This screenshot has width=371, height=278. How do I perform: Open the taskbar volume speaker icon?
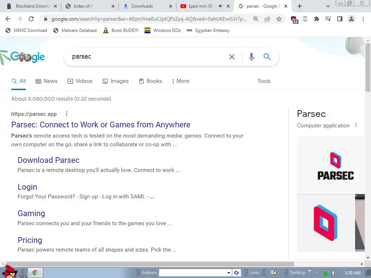point(334,273)
